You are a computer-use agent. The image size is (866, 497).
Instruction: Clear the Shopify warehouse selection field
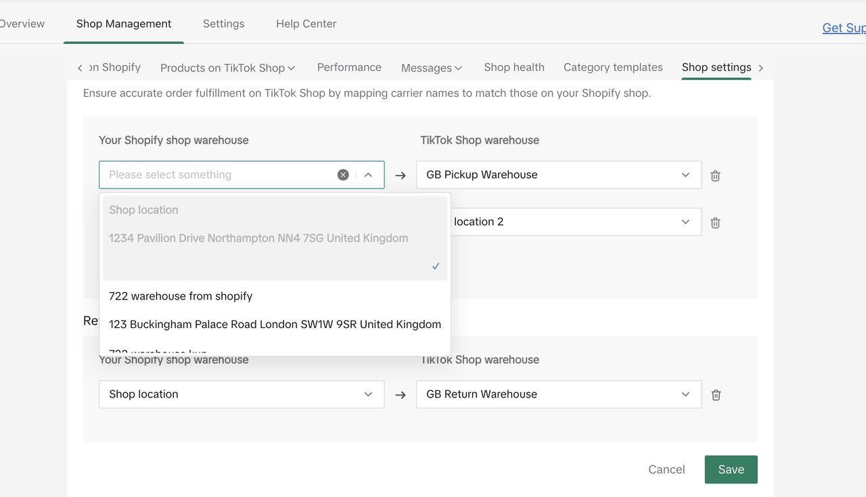[x=343, y=175]
